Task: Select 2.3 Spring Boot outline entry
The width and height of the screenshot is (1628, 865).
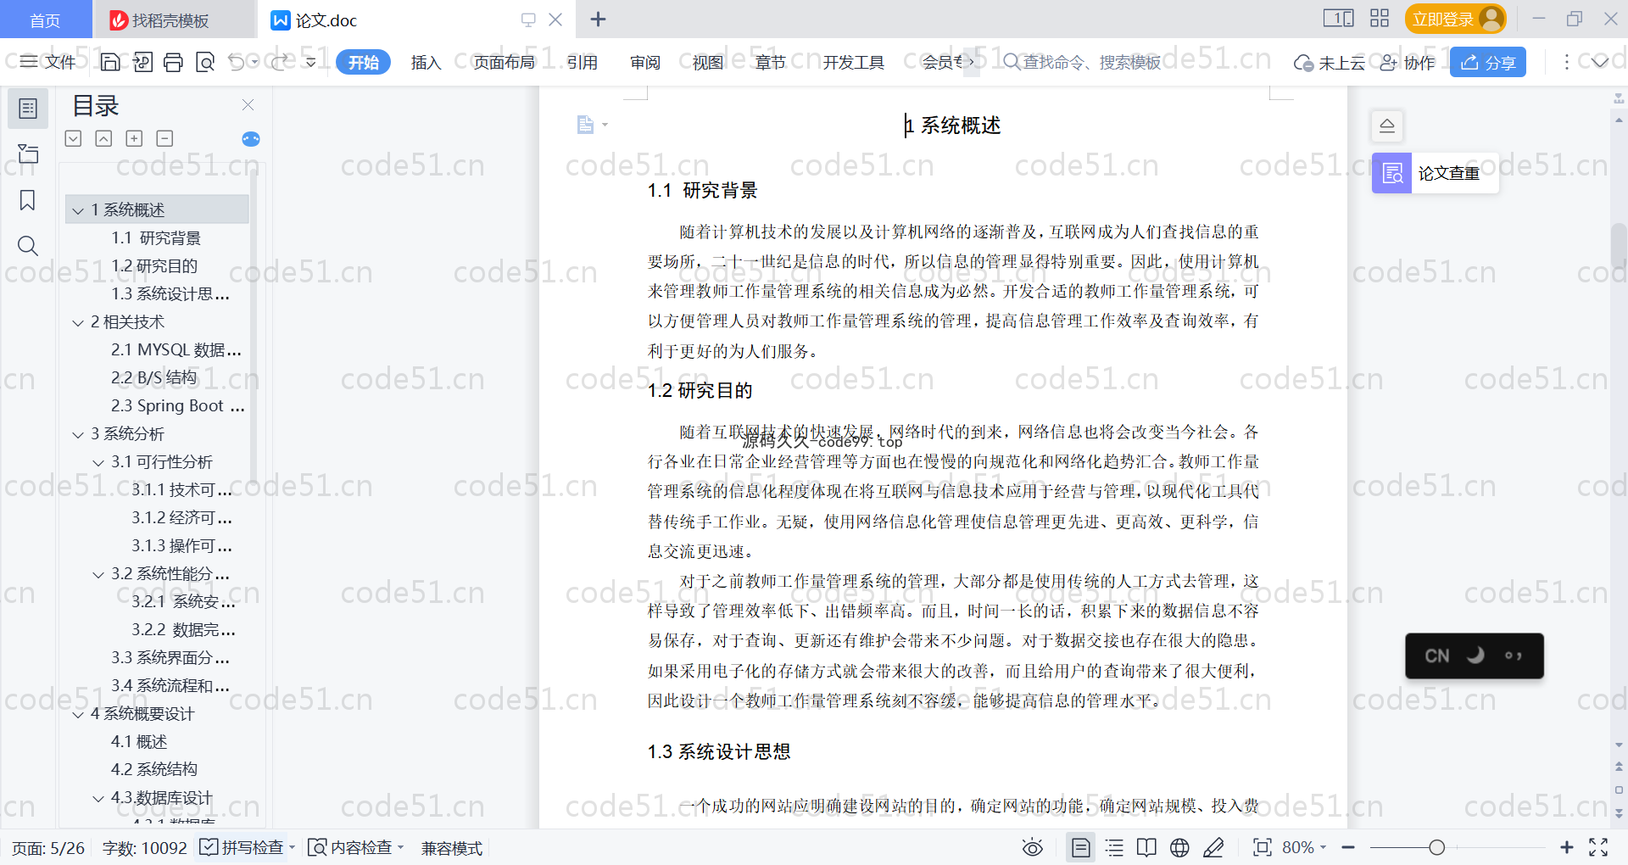Action: pos(178,406)
